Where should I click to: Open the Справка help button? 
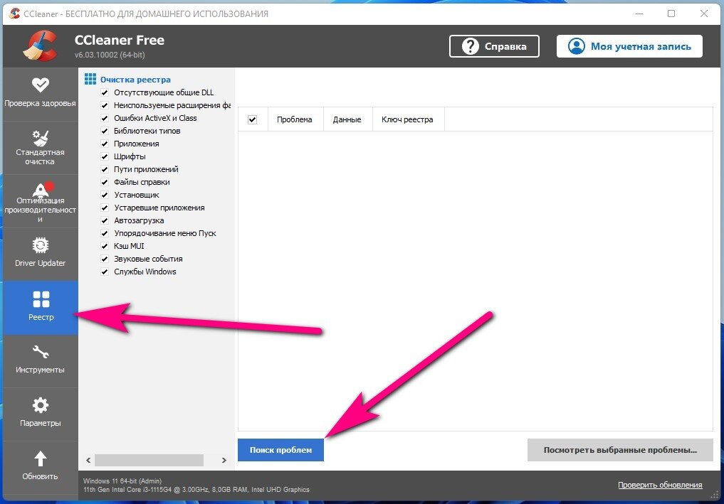click(x=494, y=46)
